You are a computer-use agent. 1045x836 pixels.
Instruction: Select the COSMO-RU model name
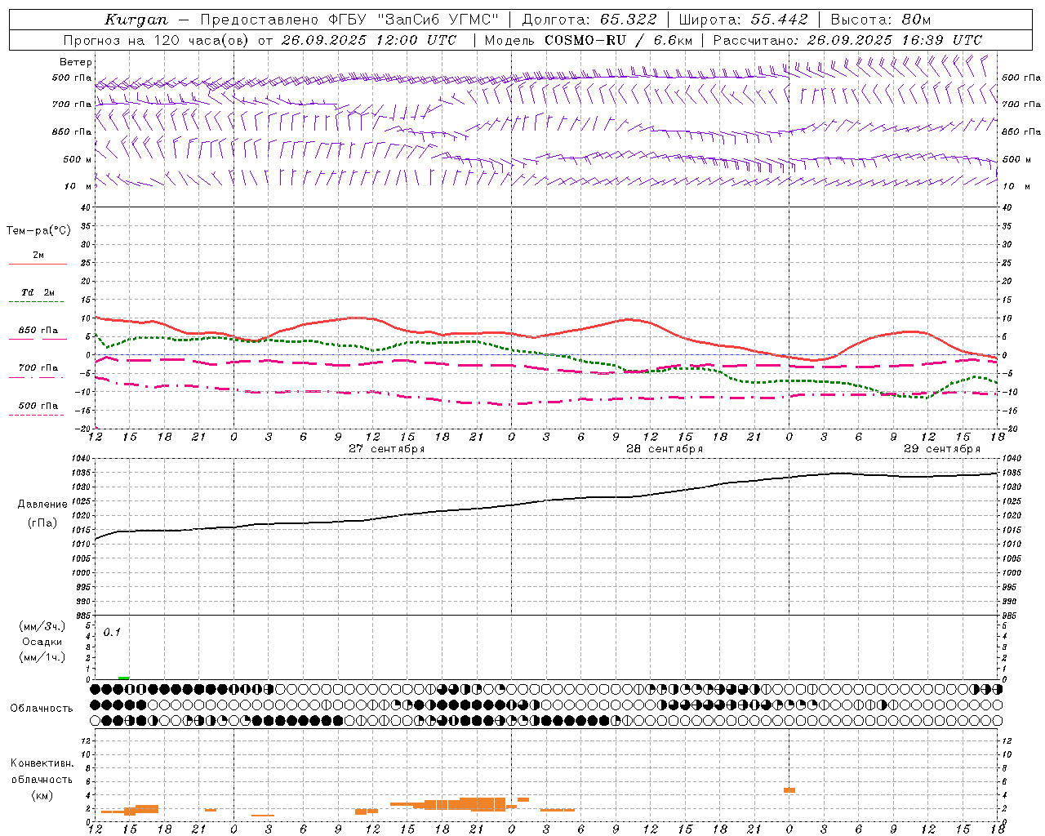585,40
